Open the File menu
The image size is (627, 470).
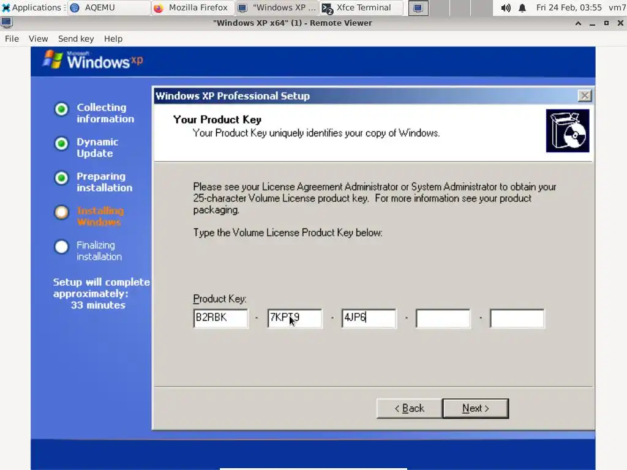(x=12, y=39)
